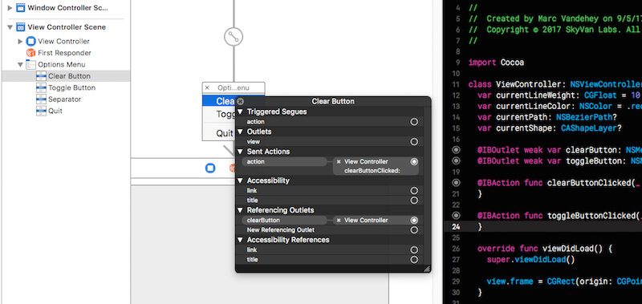Screen dimensions: 642x304
Task: Click the gutter outlet circle for clearButton line
Action: click(456, 150)
